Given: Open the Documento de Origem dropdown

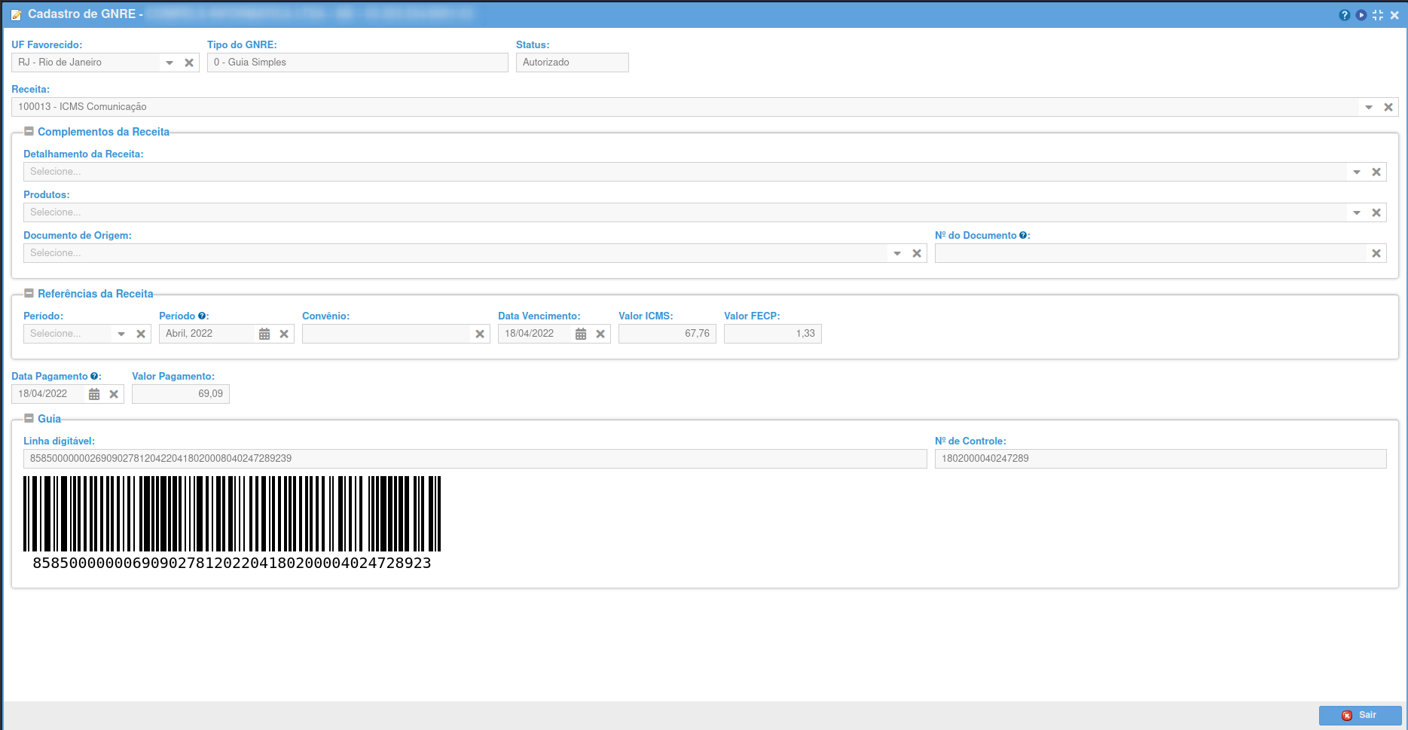Looking at the screenshot, I should click(897, 253).
